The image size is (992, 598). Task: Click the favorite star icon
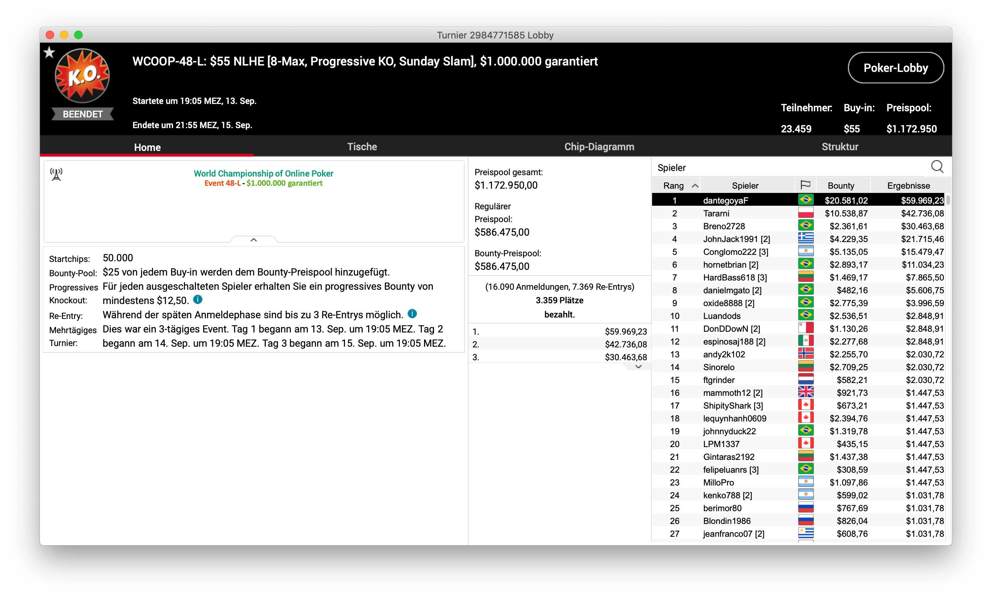tap(49, 52)
